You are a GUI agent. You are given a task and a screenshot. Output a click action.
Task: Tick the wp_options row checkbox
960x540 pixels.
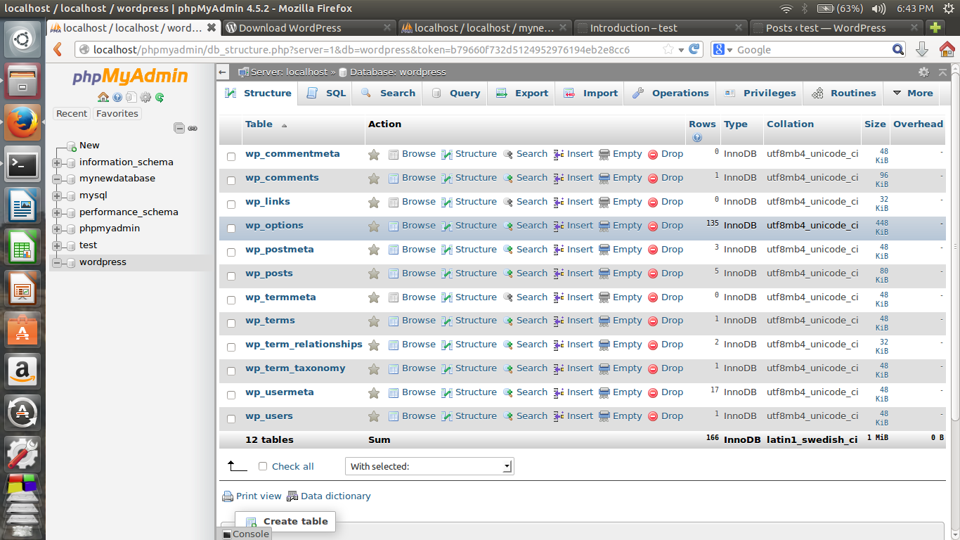pyautogui.click(x=231, y=229)
